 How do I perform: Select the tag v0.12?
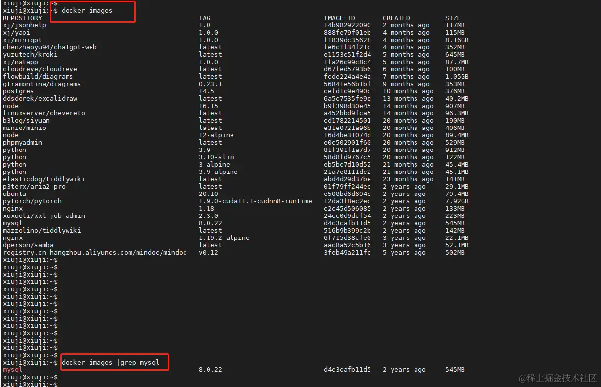208,252
